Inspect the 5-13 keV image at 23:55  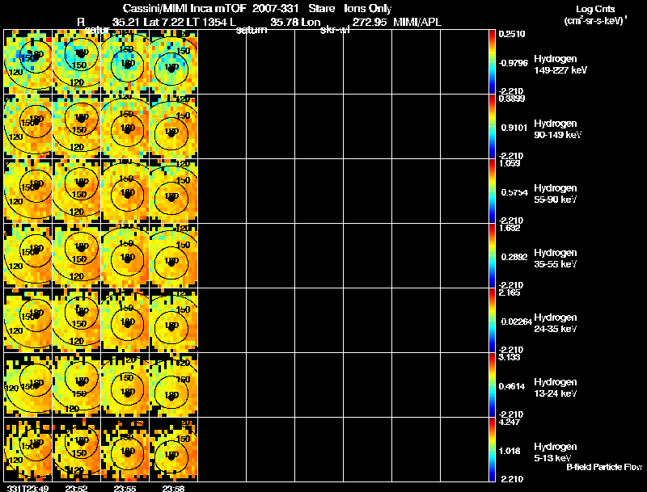[125, 450]
